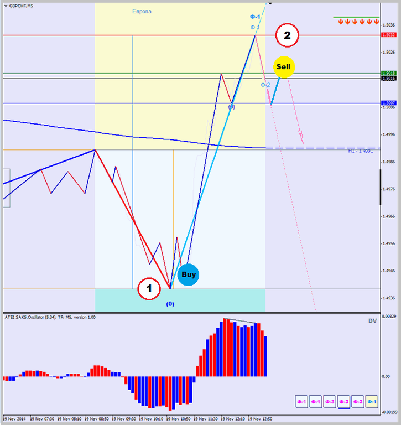Click the 1.4956 price axis value
The width and height of the screenshot is (401, 425).
tap(388, 243)
